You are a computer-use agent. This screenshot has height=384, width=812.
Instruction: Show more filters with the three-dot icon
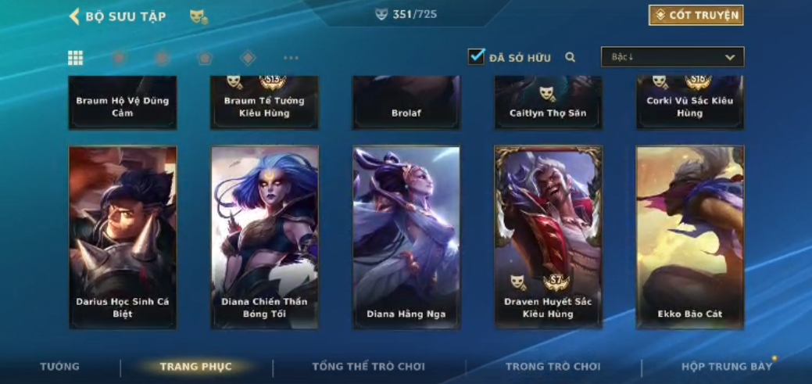(x=291, y=58)
